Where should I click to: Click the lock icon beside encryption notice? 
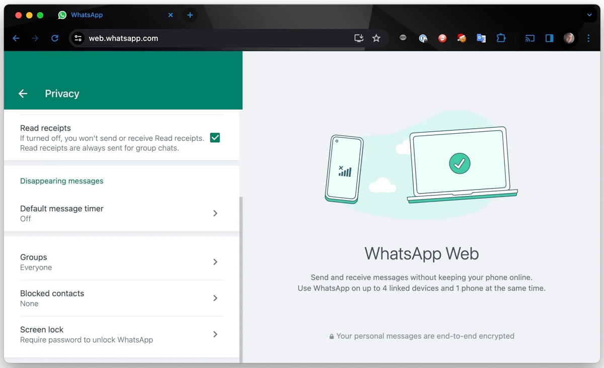point(332,336)
